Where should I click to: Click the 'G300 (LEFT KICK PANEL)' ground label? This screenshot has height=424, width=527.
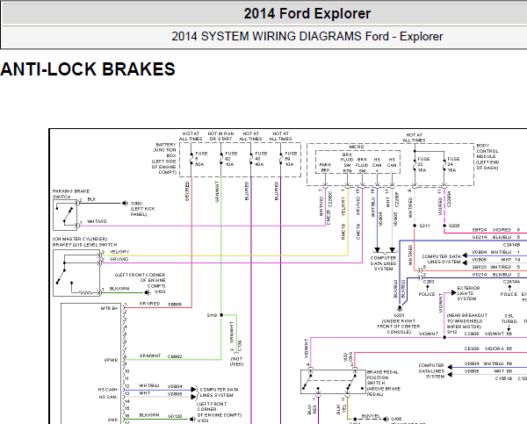[143, 209]
